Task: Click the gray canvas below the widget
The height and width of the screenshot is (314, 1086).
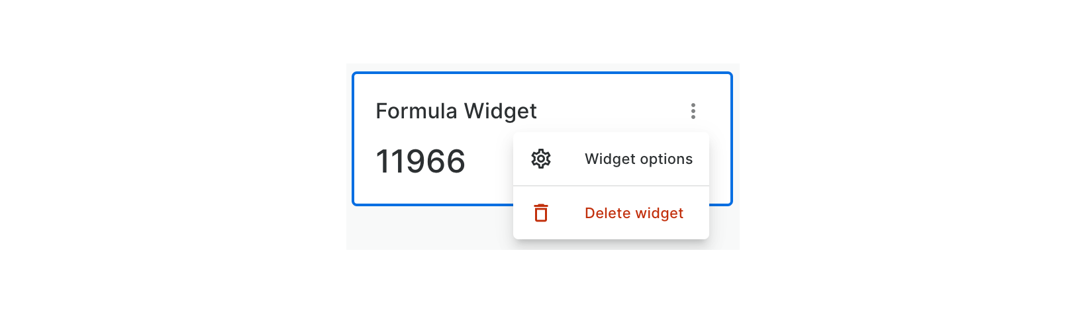Action: 430,228
